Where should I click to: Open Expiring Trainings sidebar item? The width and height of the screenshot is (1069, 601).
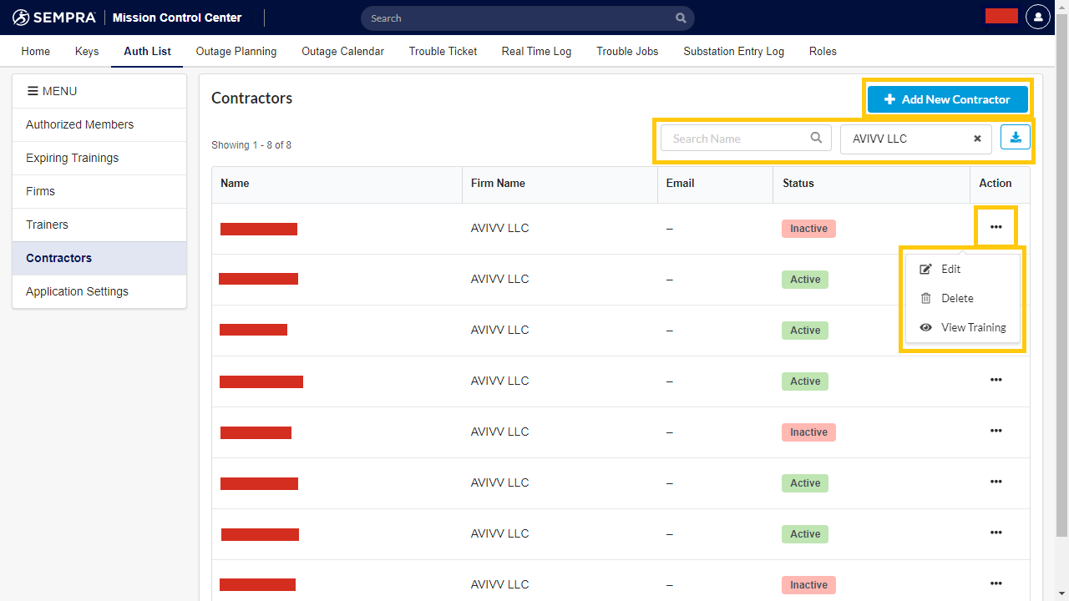[x=72, y=158]
